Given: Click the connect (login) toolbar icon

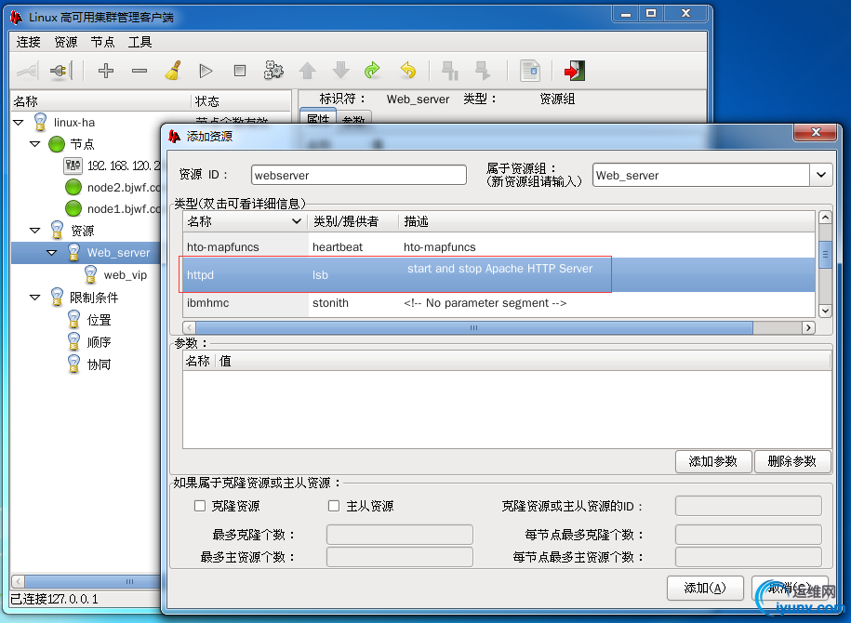Looking at the screenshot, I should click(28, 71).
